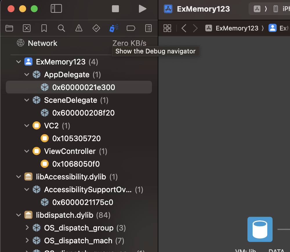Click the libAccessibility.dylib library icon
The height and width of the screenshot is (252, 290).
pos(28,177)
